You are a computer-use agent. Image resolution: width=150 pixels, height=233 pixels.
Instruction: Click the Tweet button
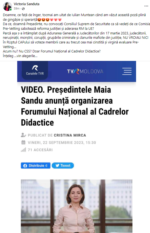point(63,166)
